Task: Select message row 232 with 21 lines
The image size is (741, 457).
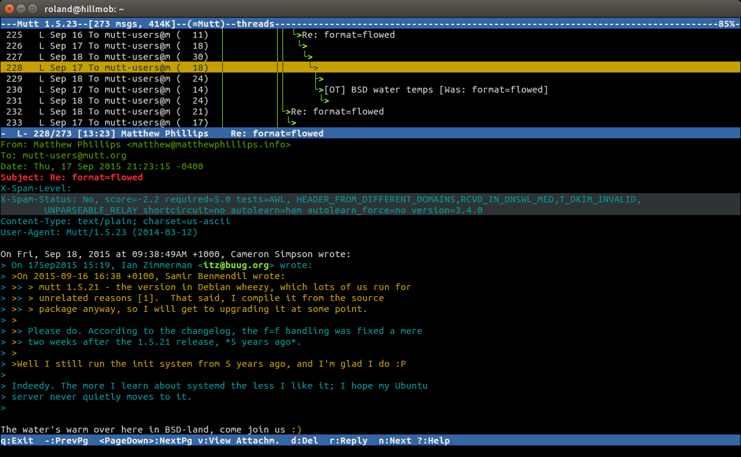Action: (x=370, y=112)
